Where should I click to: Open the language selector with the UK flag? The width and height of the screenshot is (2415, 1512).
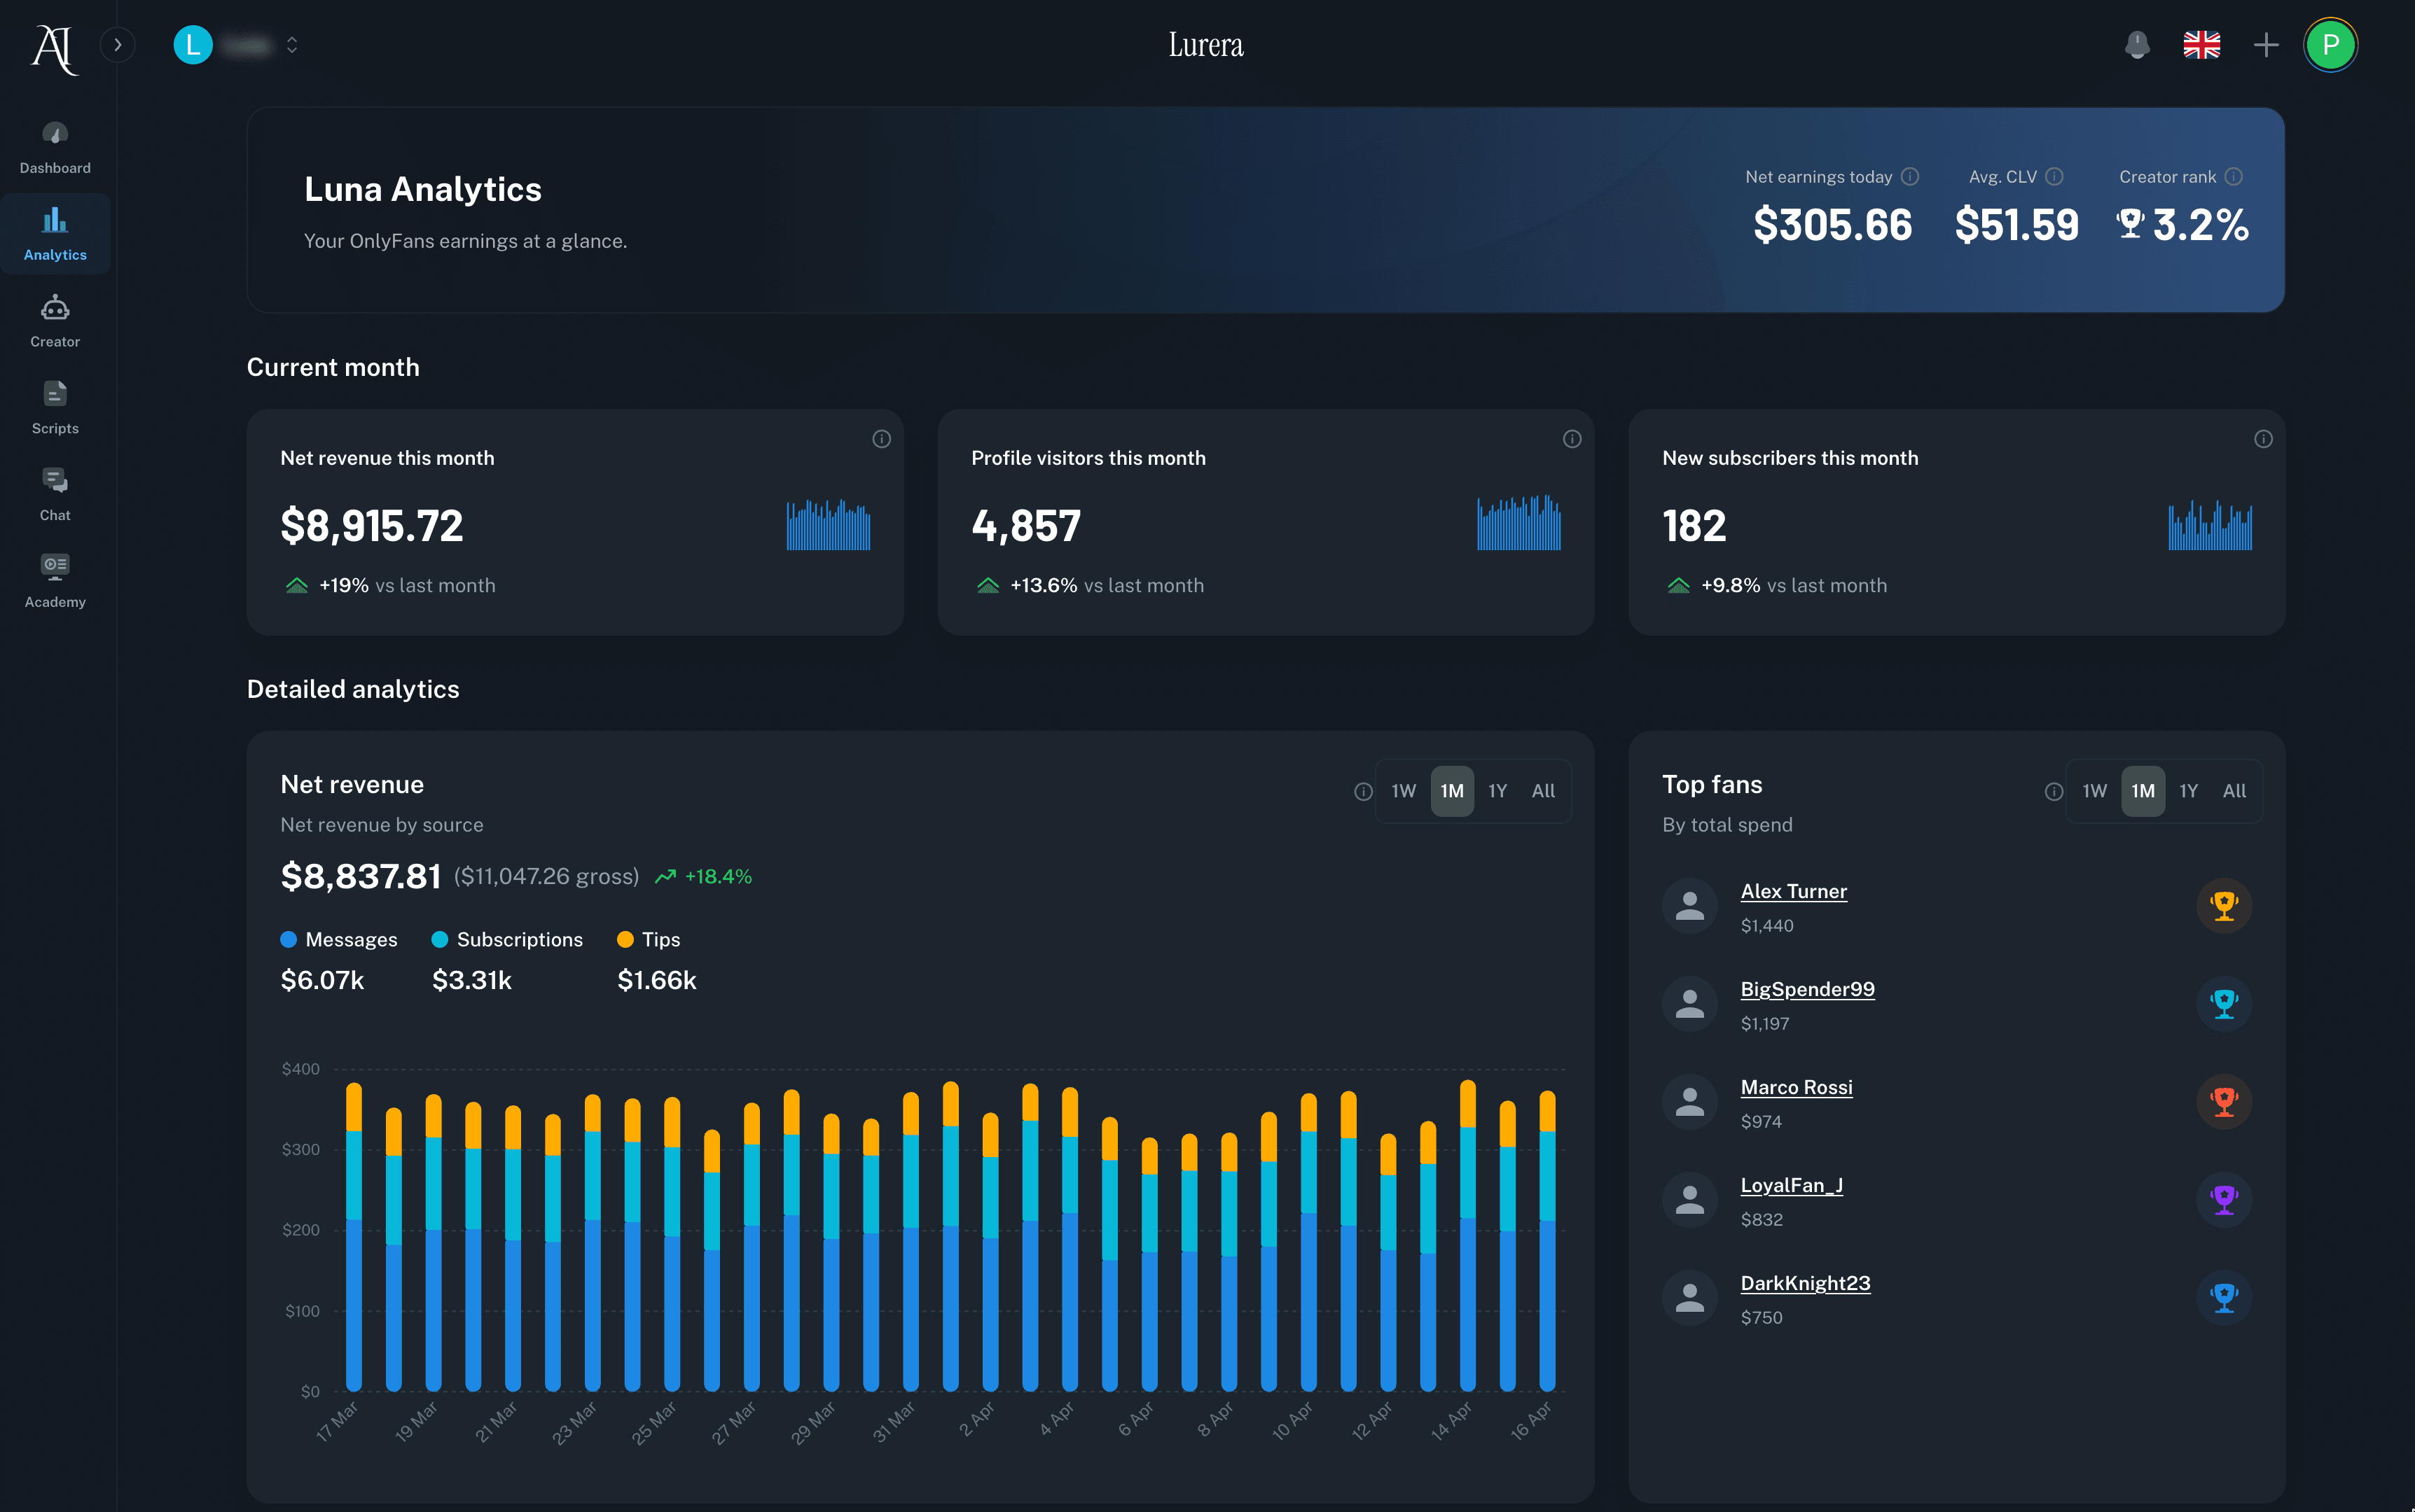(2201, 45)
